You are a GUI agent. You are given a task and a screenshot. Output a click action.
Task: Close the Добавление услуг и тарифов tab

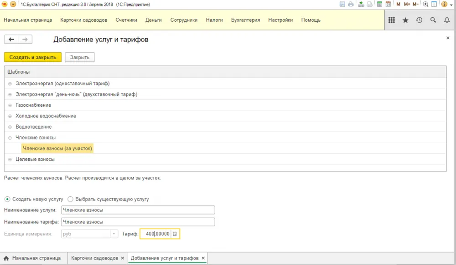[x=203, y=258]
